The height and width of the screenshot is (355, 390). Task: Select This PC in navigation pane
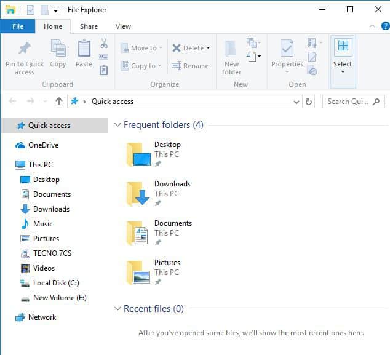pos(34,165)
